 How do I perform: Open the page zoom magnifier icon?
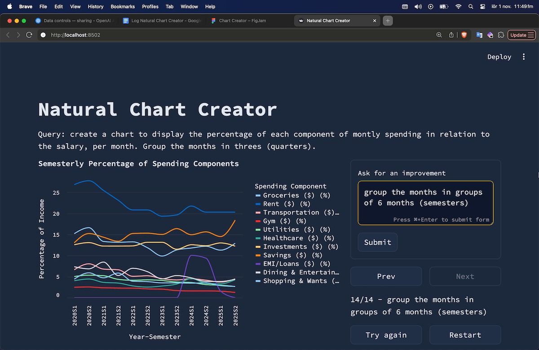pos(439,35)
